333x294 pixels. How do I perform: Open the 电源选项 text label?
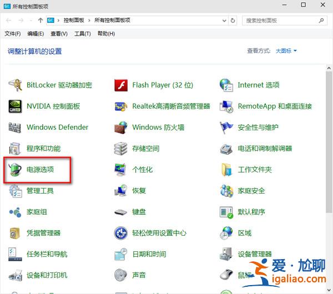(x=40, y=169)
